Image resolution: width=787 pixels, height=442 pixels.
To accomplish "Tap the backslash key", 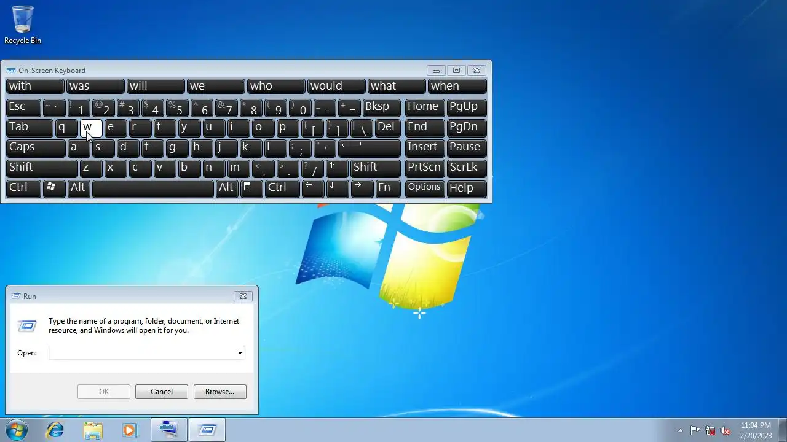I will (x=362, y=127).
